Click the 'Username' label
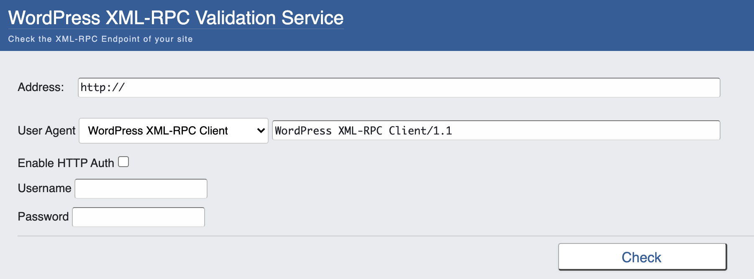754x279 pixels. [x=44, y=188]
